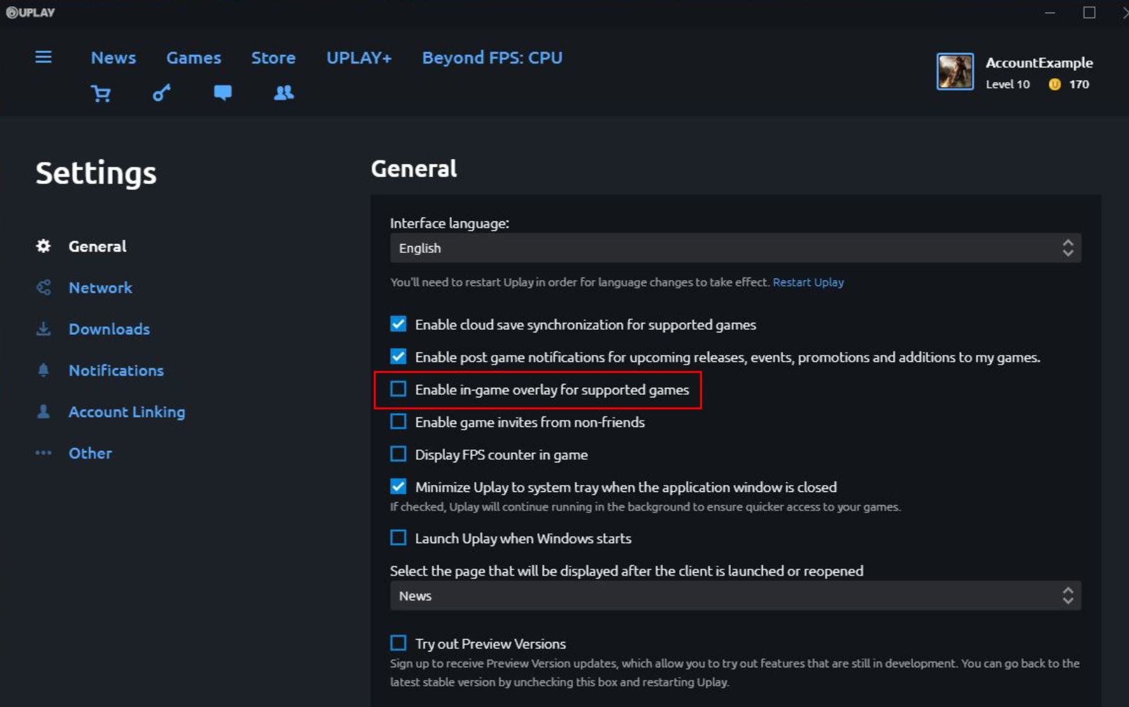Open the Interface language dropdown
Screen dimensions: 1129x707
tap(735, 248)
